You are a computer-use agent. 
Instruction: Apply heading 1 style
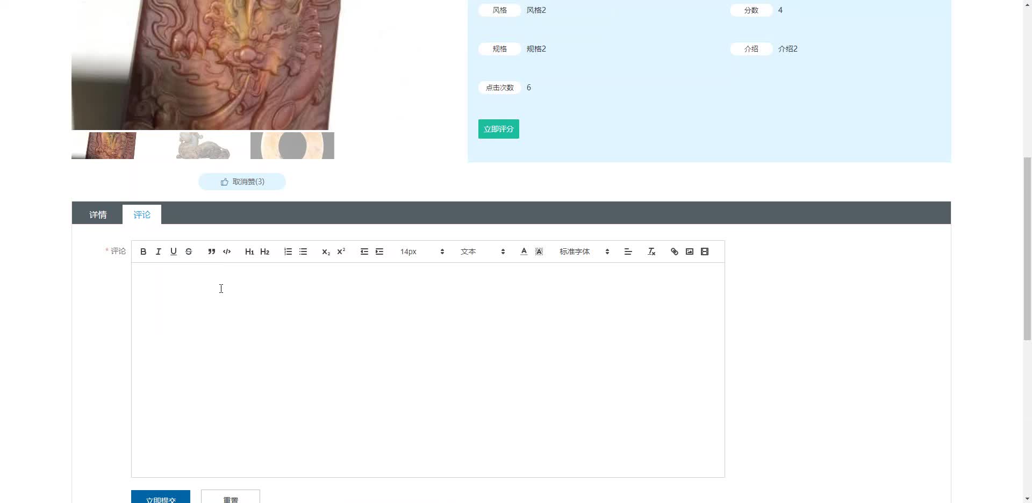tap(249, 251)
